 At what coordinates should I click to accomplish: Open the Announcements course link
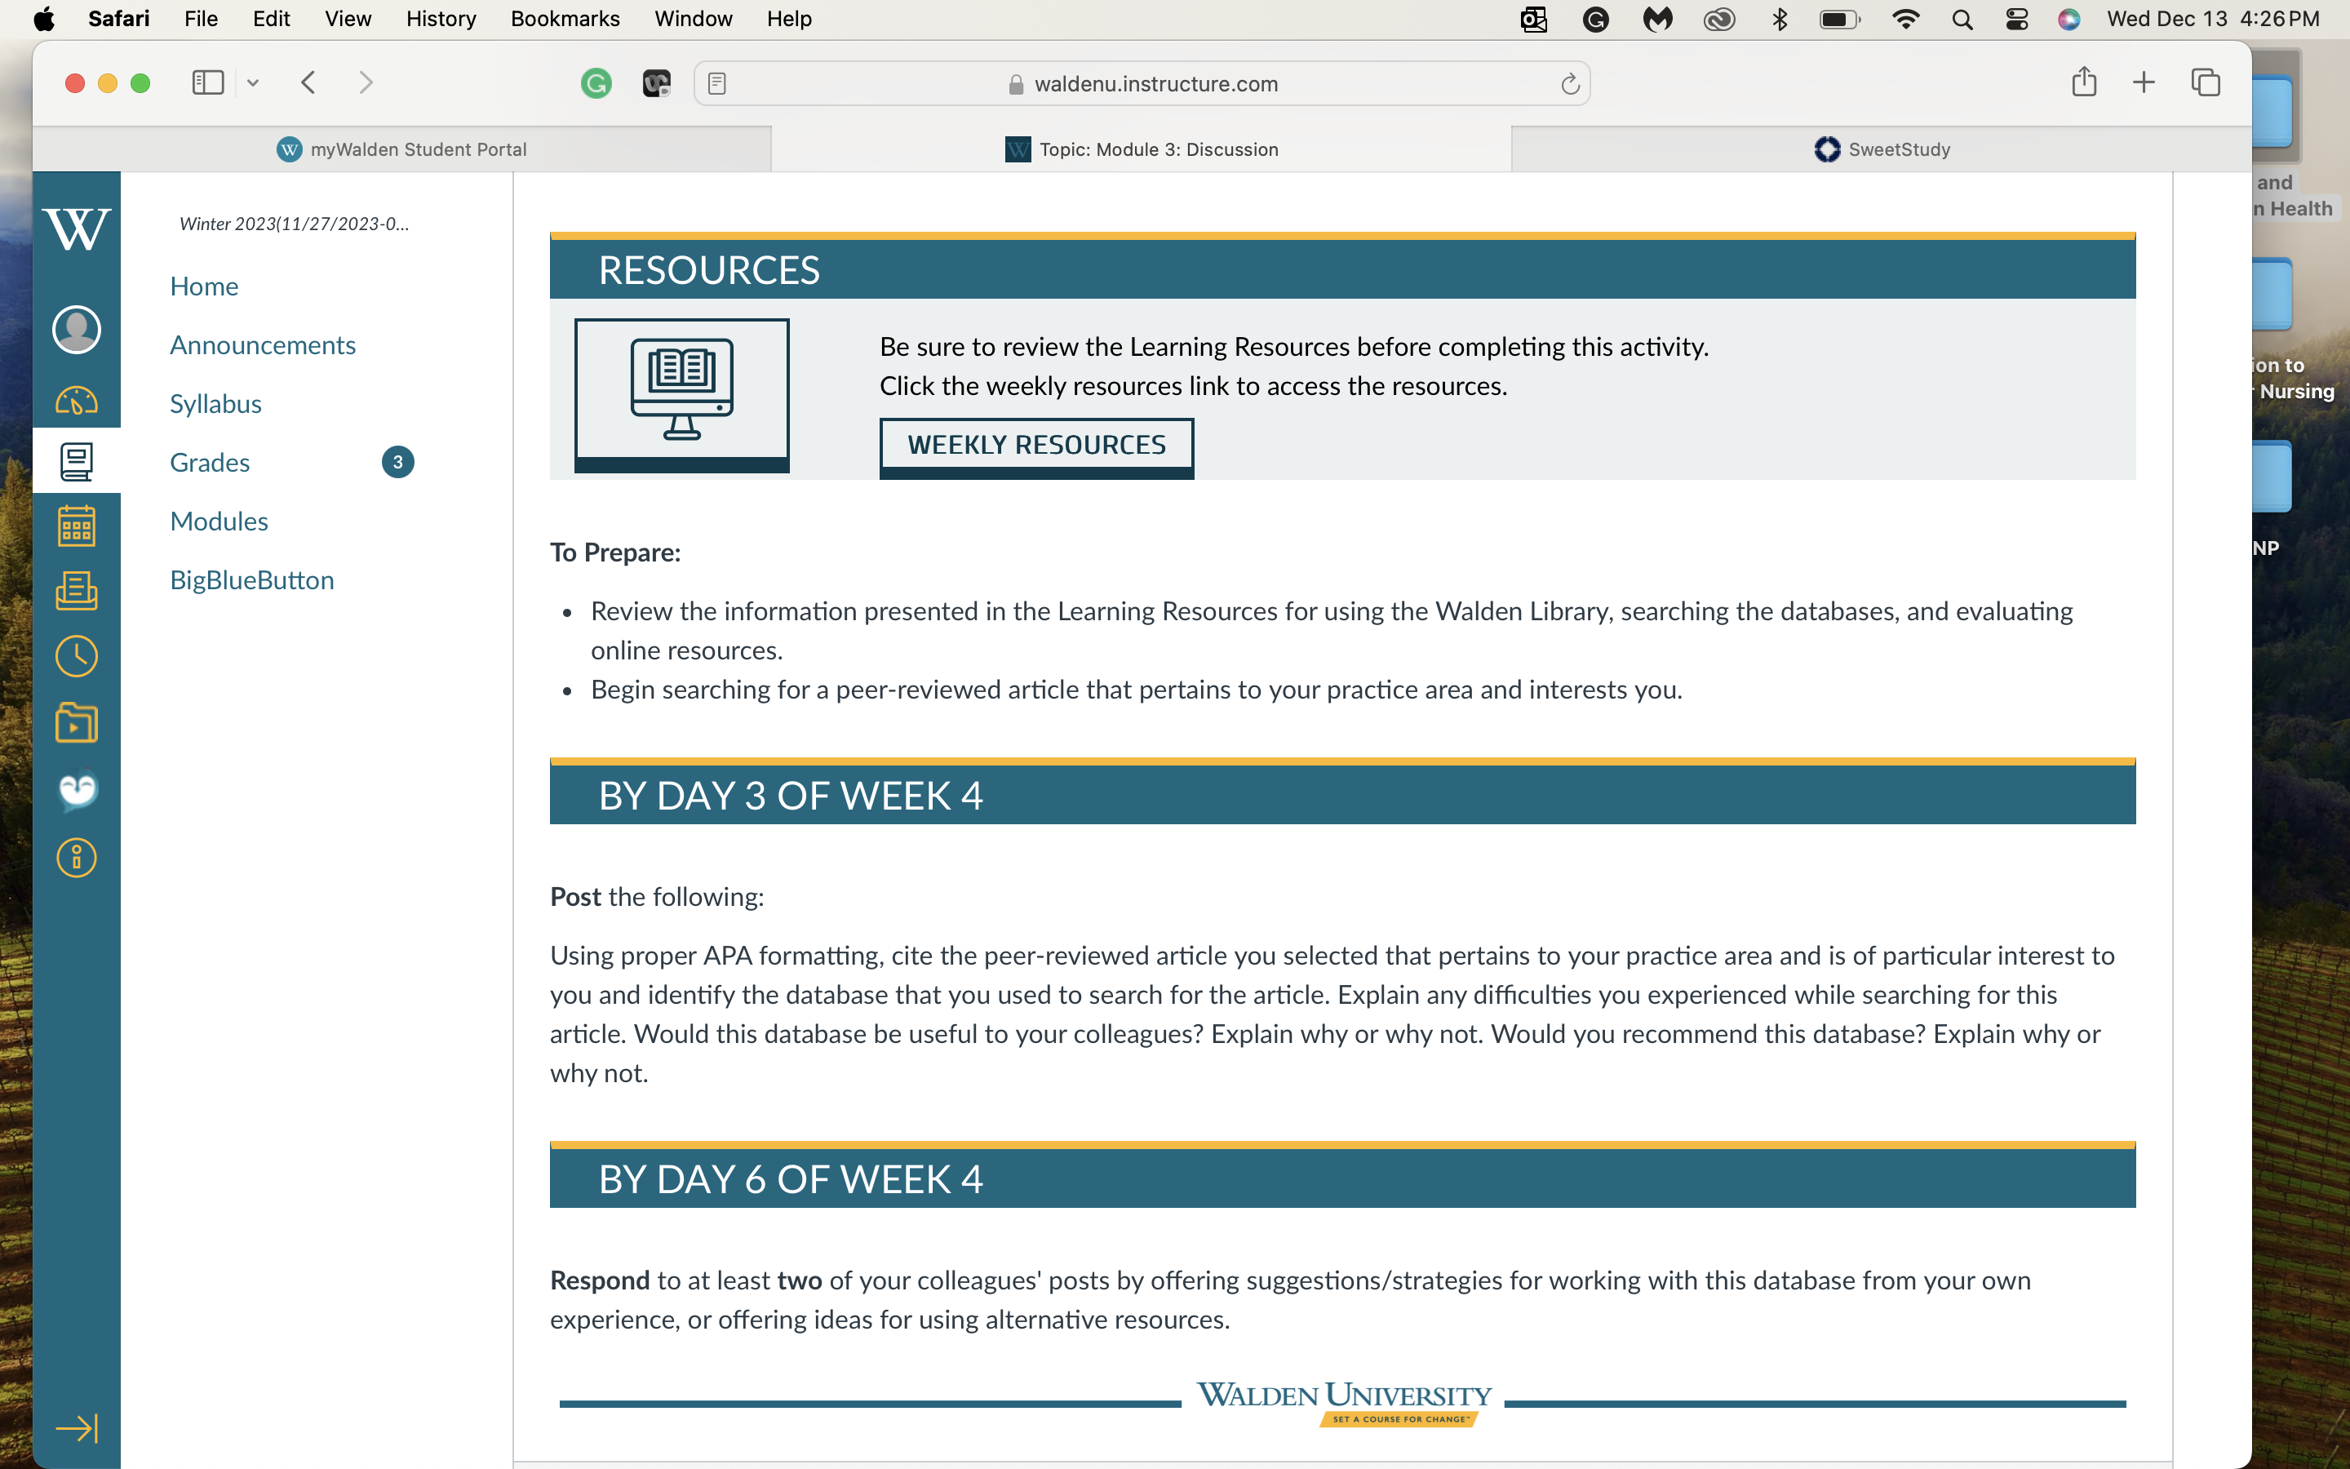tap(262, 345)
